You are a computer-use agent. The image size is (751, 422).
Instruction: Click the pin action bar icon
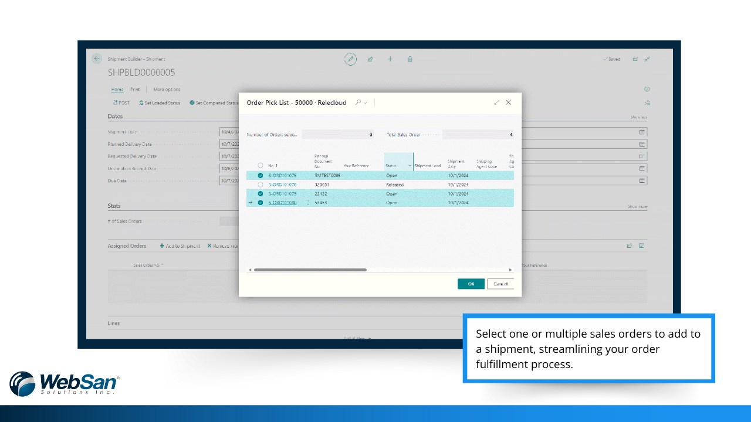click(647, 103)
